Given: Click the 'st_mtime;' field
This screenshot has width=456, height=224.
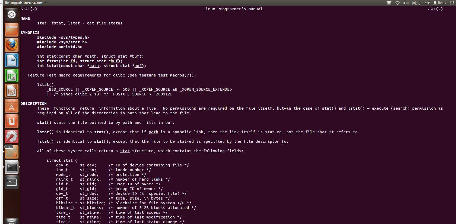Looking at the screenshot, I should (x=90, y=217).
